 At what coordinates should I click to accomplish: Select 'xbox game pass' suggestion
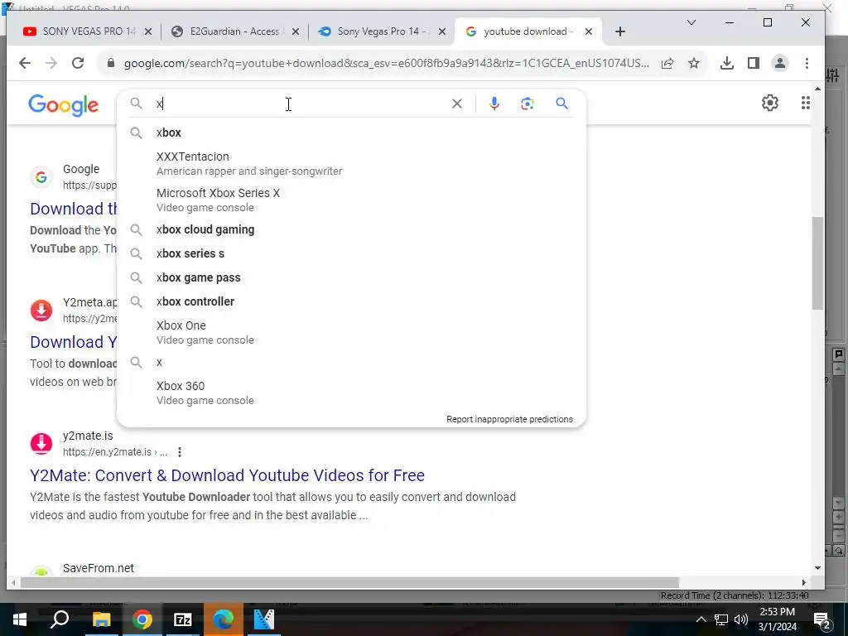pos(351,277)
